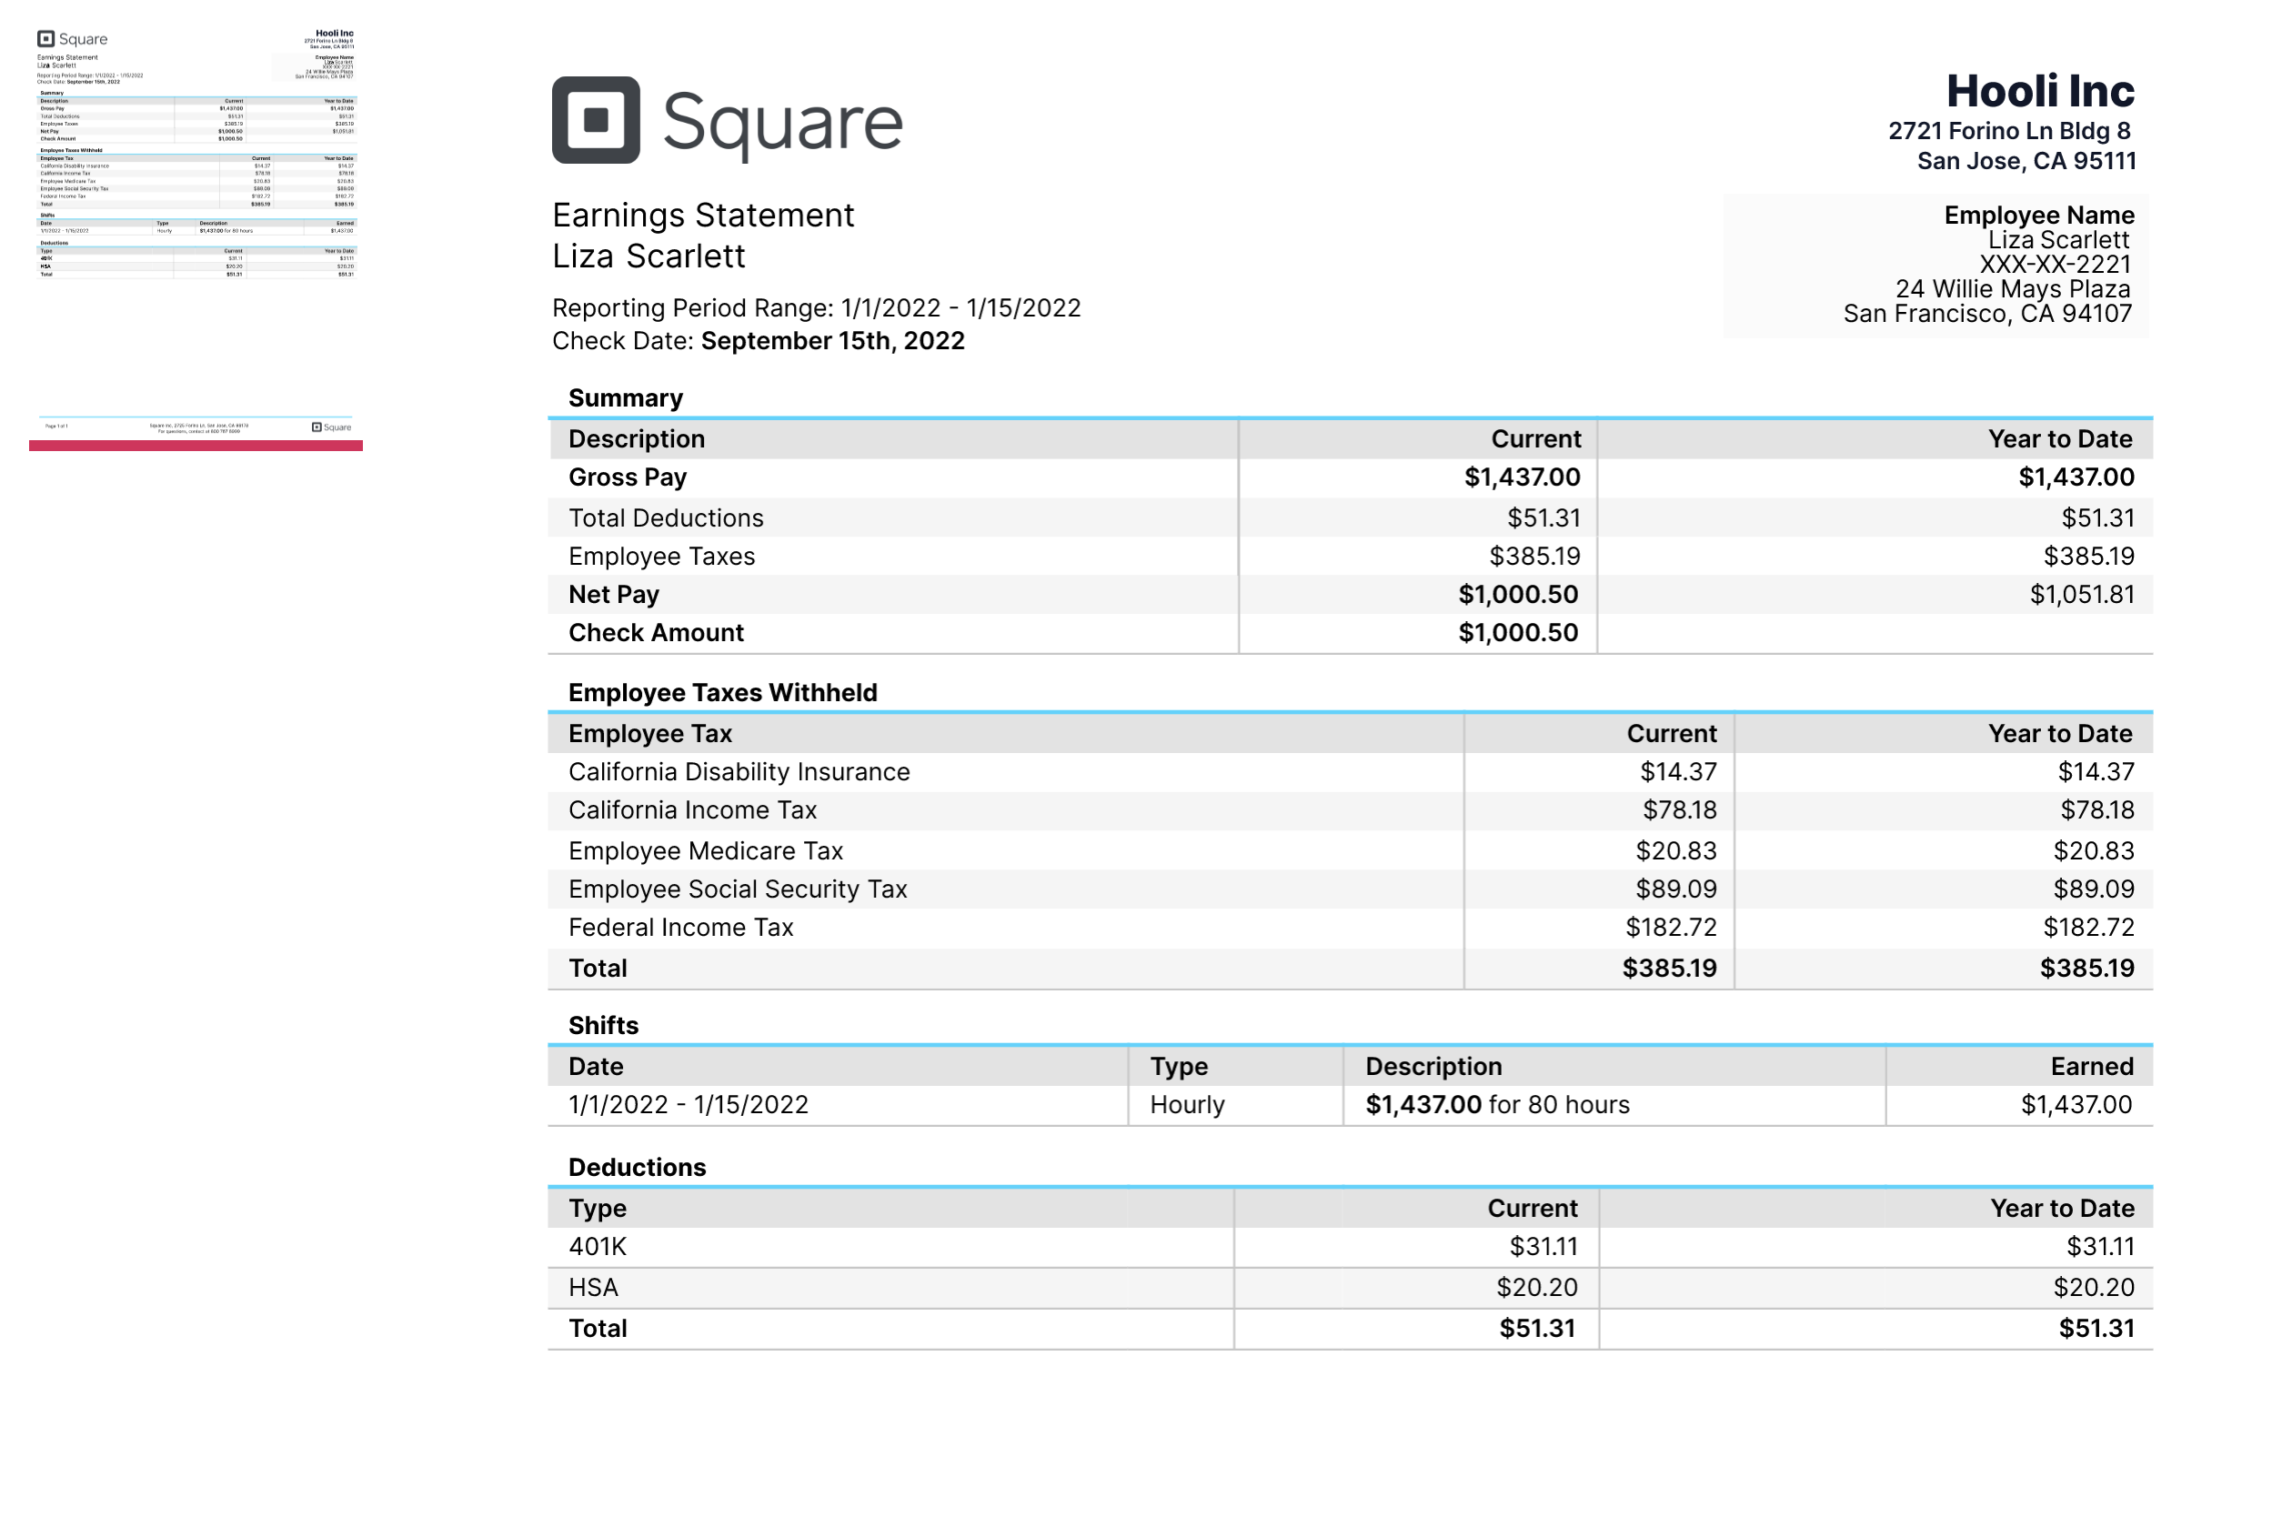Click the Hooli Inc company name
The image size is (2272, 1537).
pos(2040,91)
